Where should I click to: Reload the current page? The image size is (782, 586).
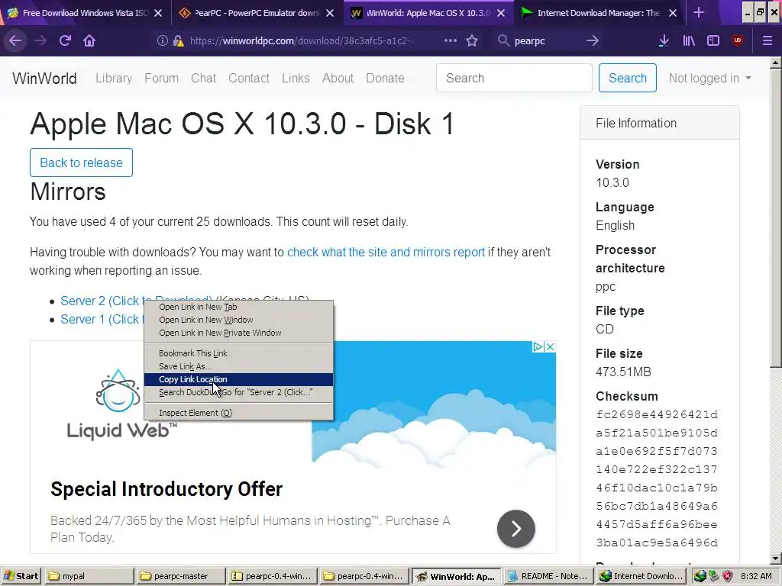pos(66,41)
